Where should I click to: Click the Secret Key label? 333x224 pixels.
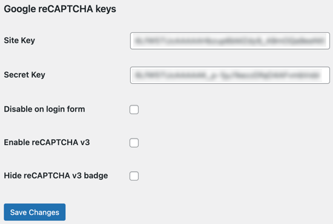click(x=24, y=75)
